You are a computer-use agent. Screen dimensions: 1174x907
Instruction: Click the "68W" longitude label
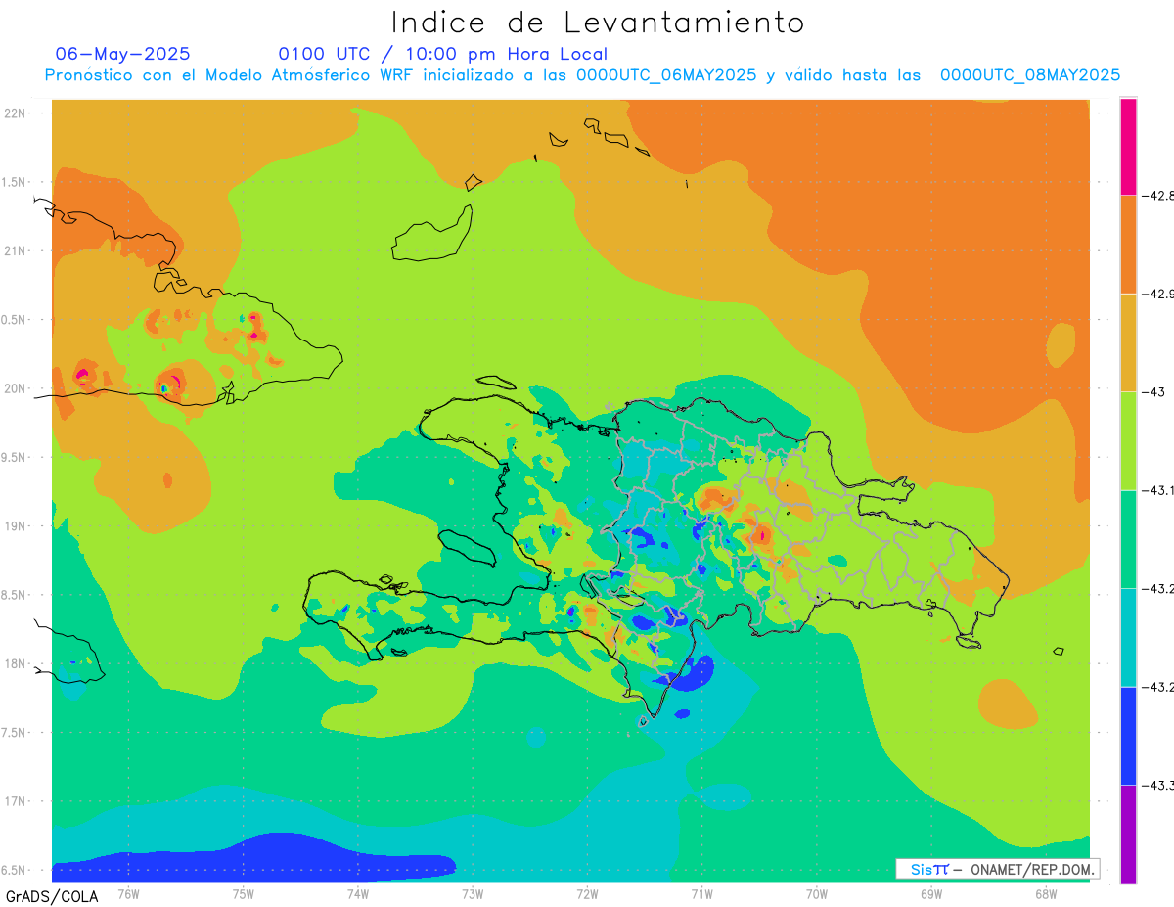1046,893
